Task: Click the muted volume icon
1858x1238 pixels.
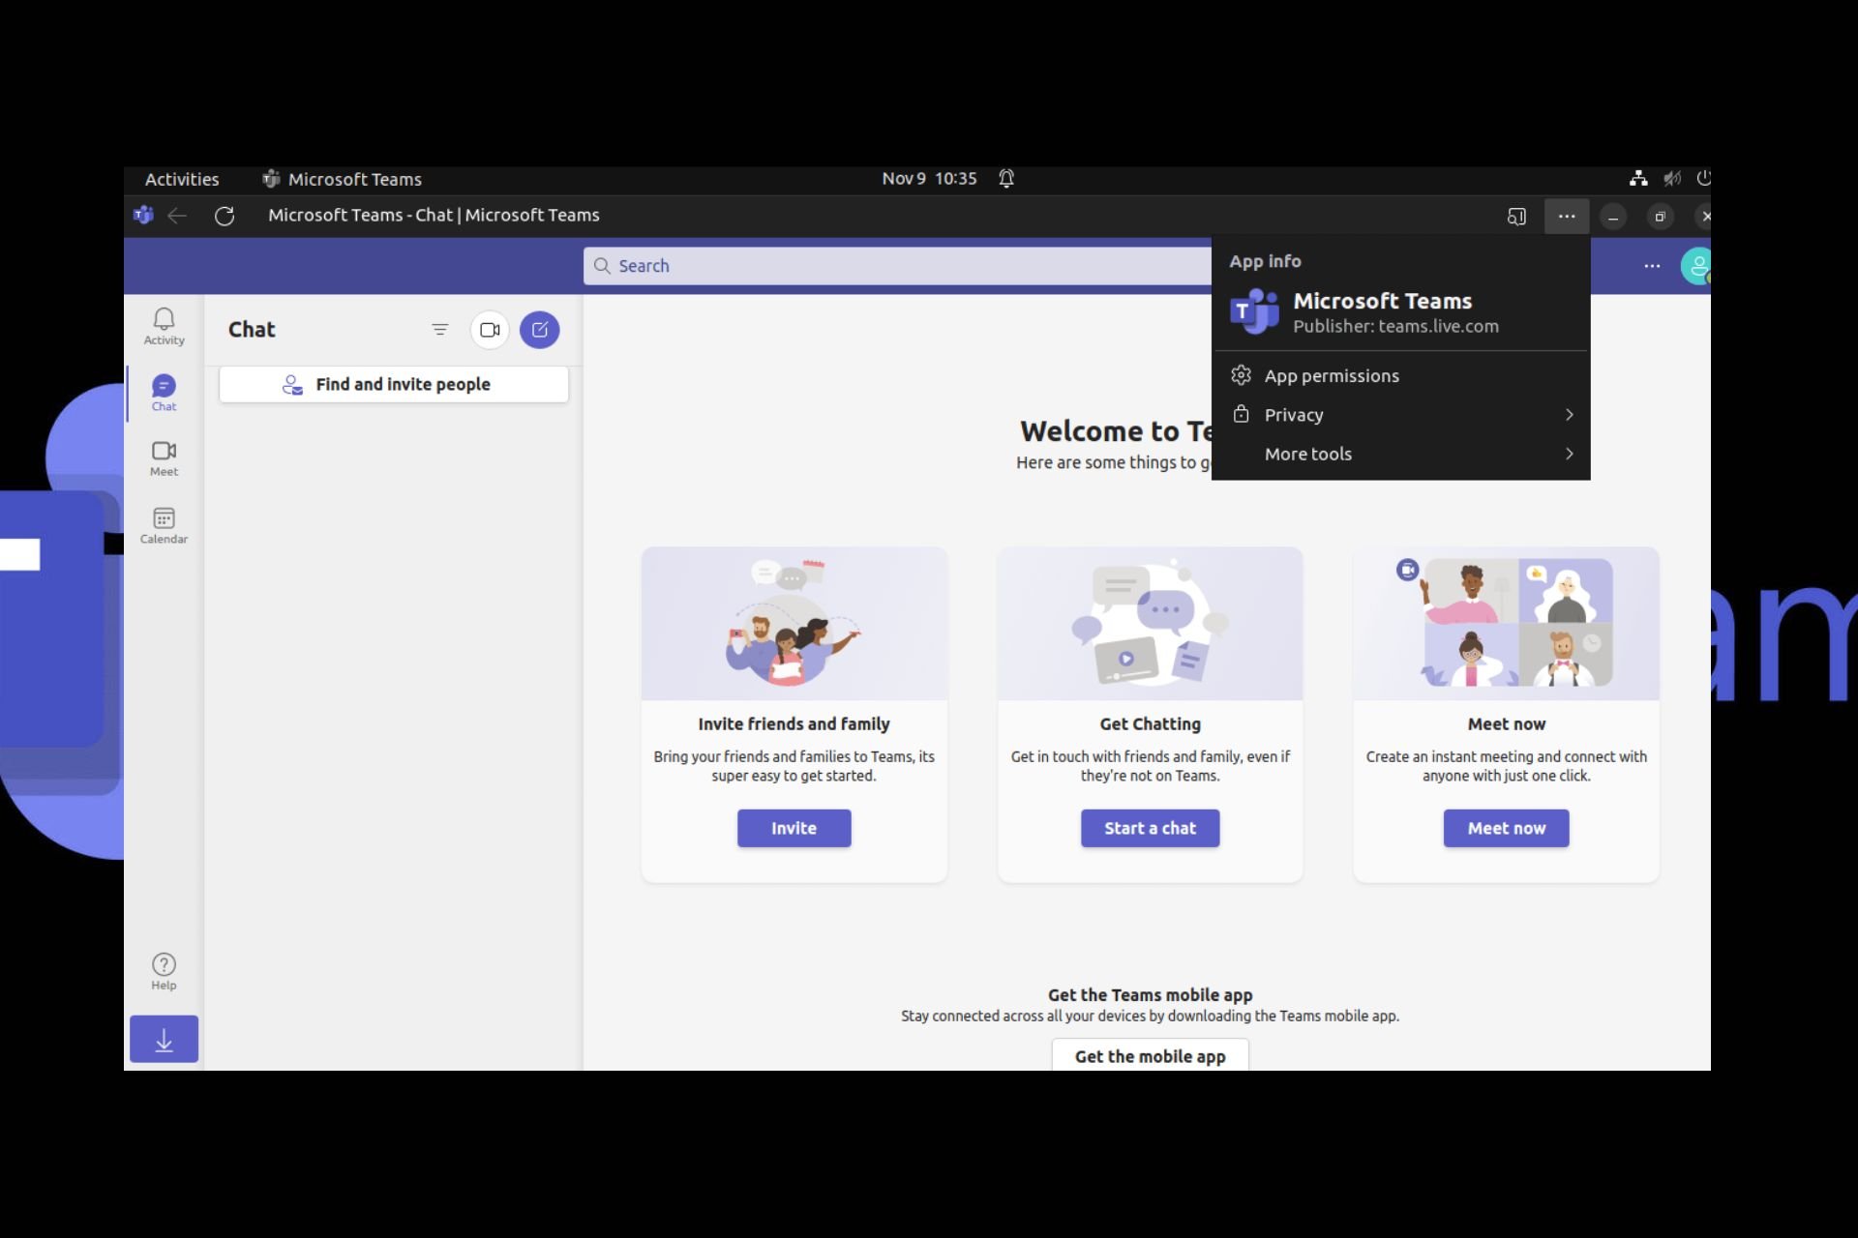Action: [x=1671, y=179]
